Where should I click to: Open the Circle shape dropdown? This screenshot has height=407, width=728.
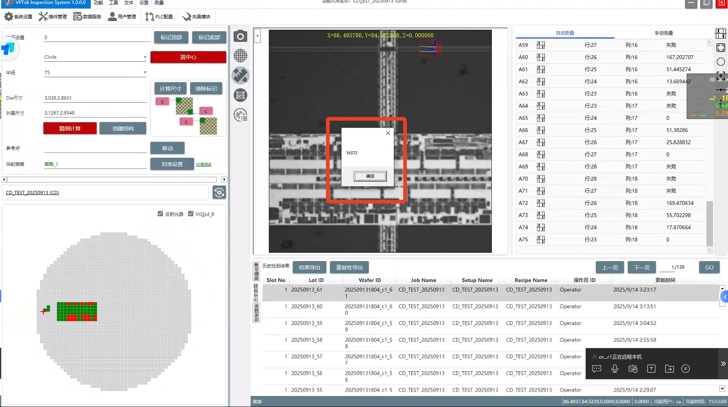pos(145,57)
